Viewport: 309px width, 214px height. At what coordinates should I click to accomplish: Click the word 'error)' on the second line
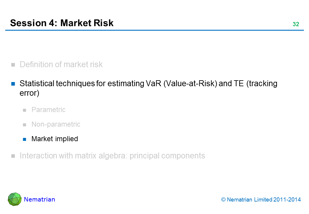click(x=29, y=93)
